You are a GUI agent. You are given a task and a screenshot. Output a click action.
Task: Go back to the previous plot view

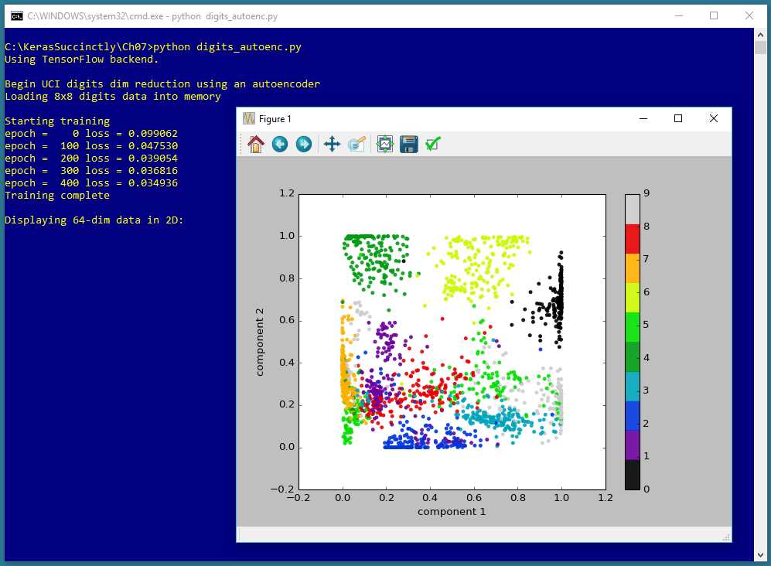coord(279,144)
